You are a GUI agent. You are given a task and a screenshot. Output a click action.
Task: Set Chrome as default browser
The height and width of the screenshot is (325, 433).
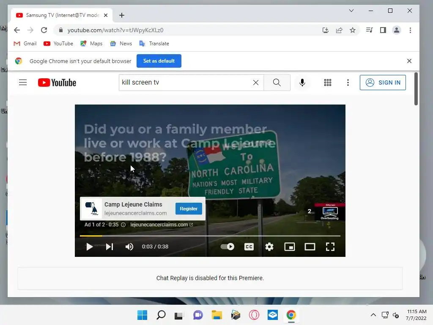pos(159,61)
